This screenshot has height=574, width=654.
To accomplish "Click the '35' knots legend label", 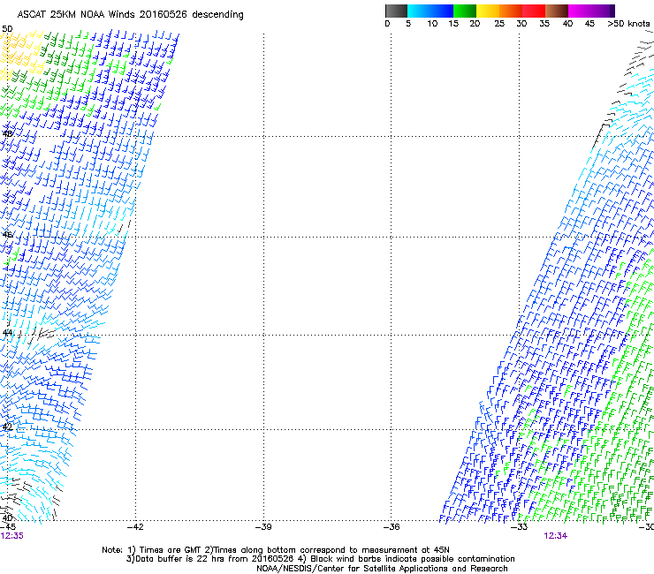I will coord(544,24).
